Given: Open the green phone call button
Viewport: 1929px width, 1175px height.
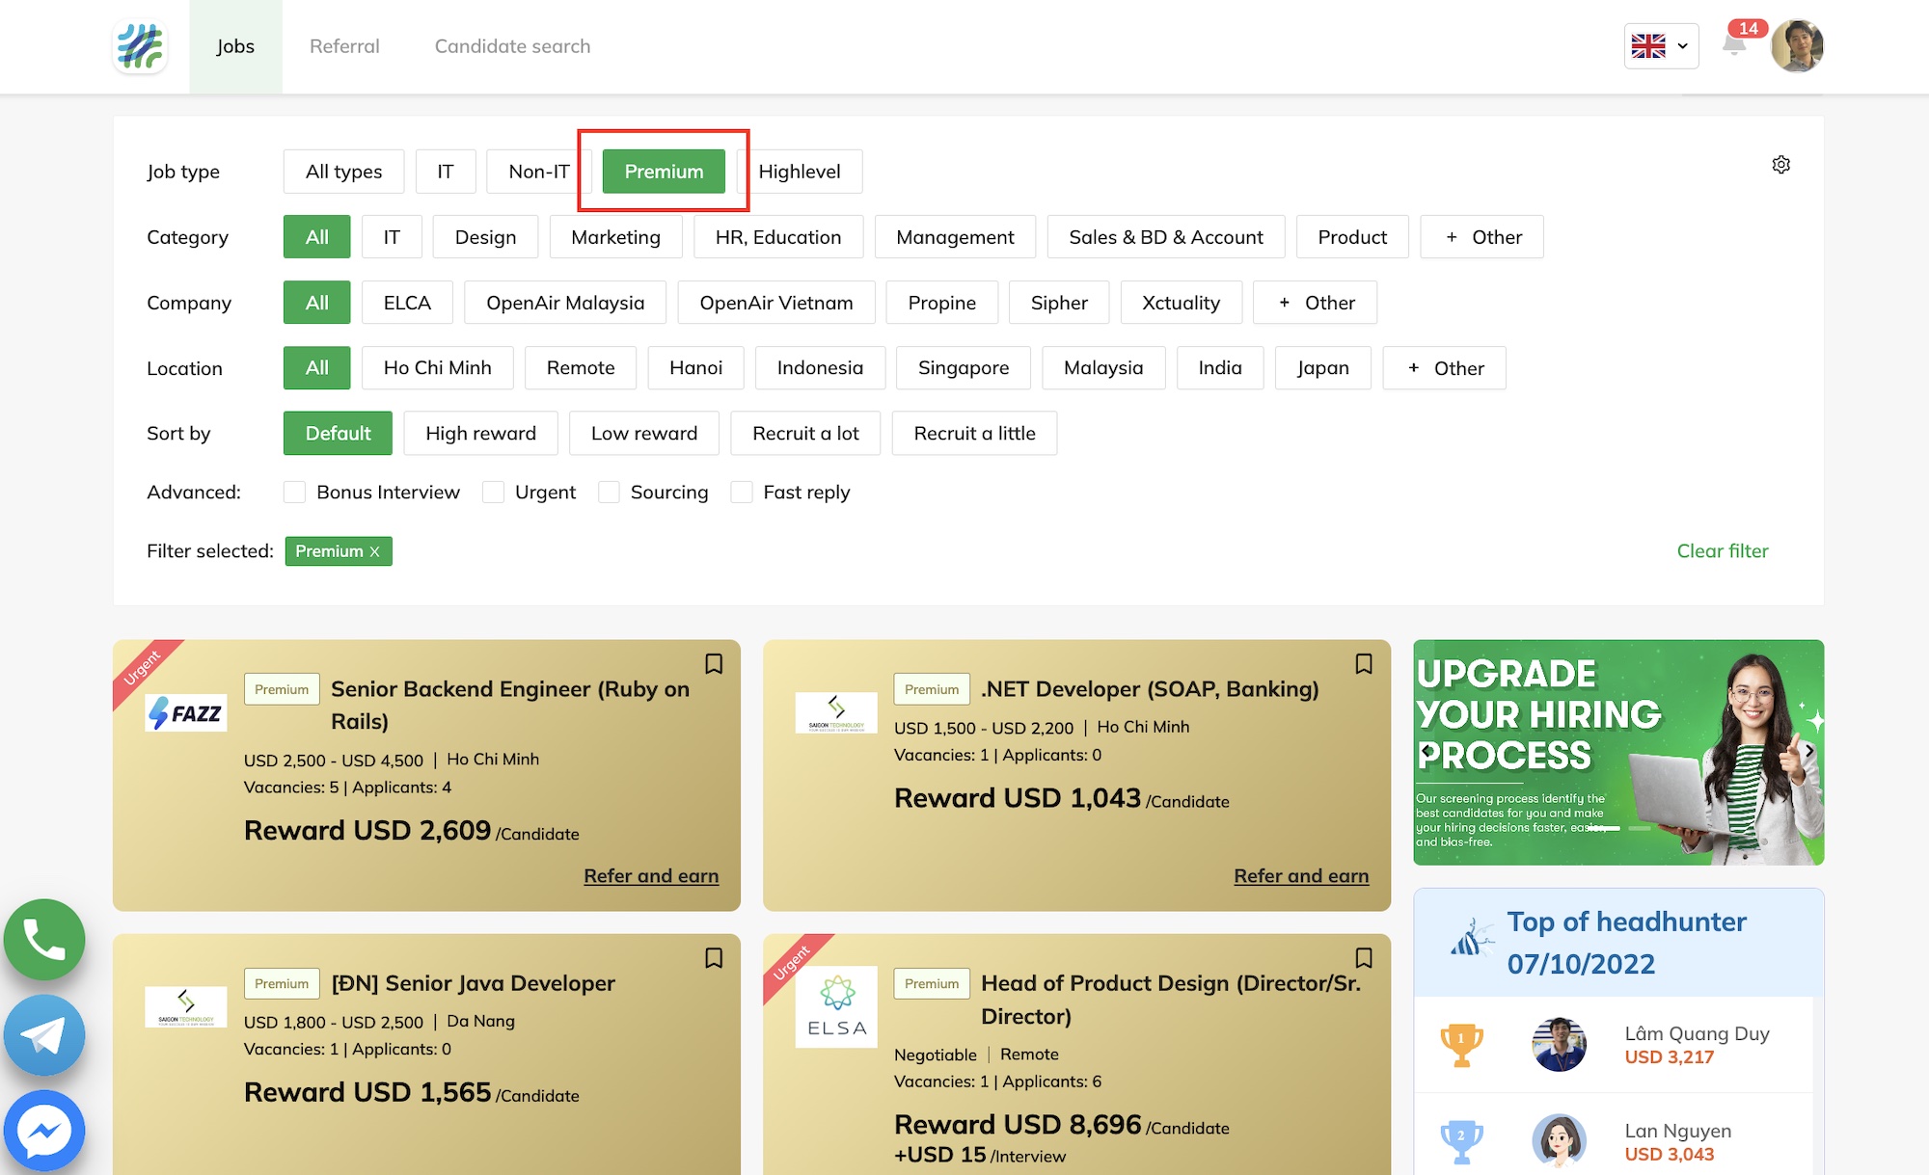Looking at the screenshot, I should (44, 939).
